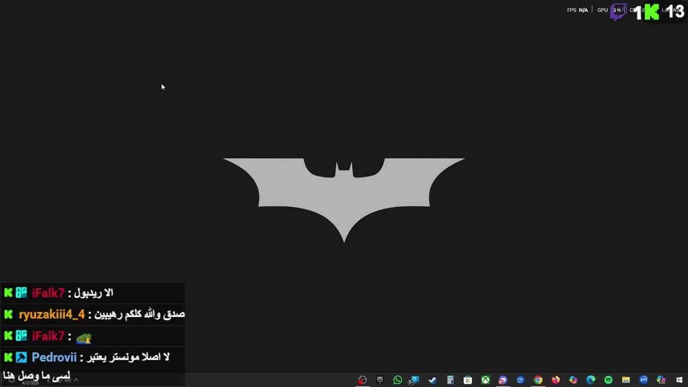Open Discord with the notification badge
688x387 pixels.
coord(503,380)
